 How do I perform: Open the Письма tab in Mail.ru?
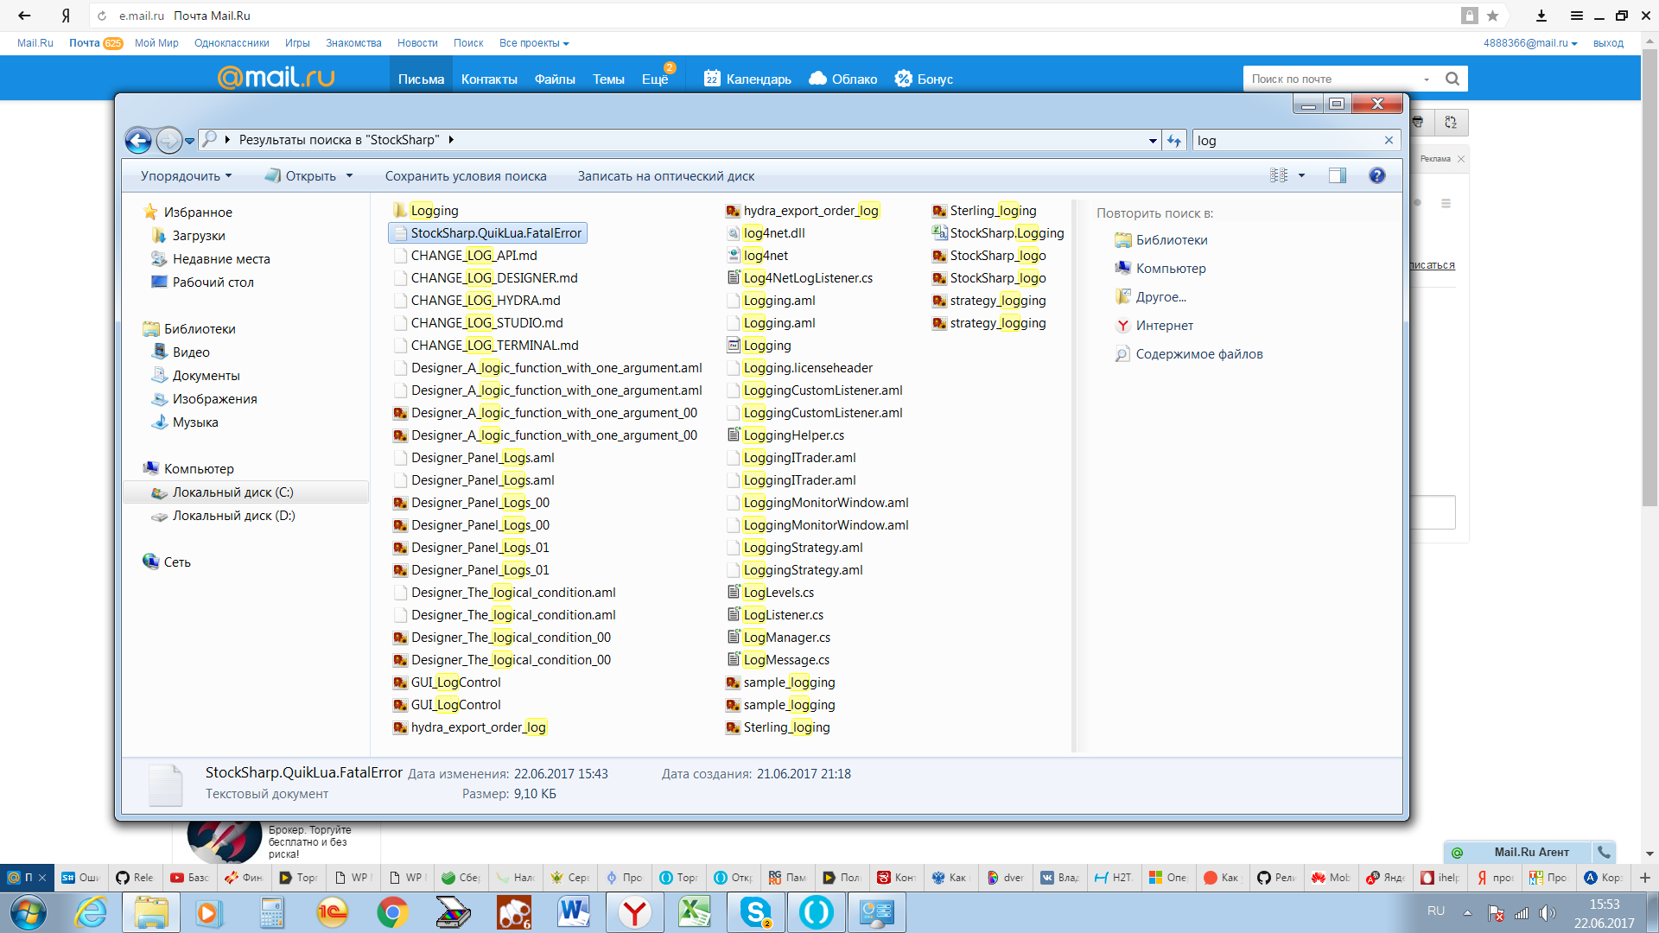[x=421, y=79]
